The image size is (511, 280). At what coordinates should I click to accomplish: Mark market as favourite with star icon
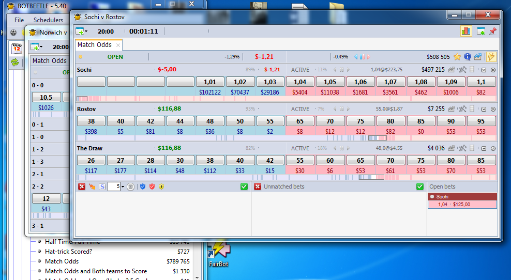[457, 57]
